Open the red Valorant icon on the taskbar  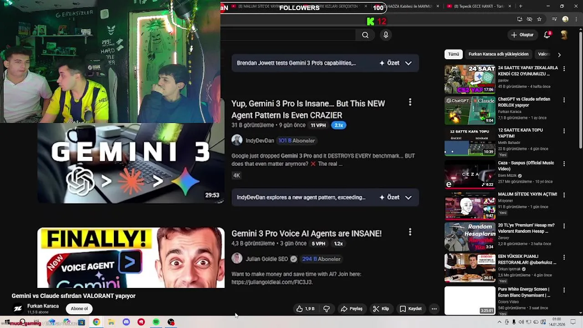click(x=141, y=323)
